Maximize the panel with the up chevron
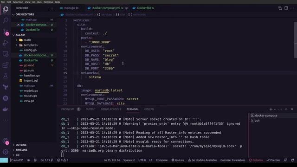This screenshot has height=167, width=297. (286, 109)
